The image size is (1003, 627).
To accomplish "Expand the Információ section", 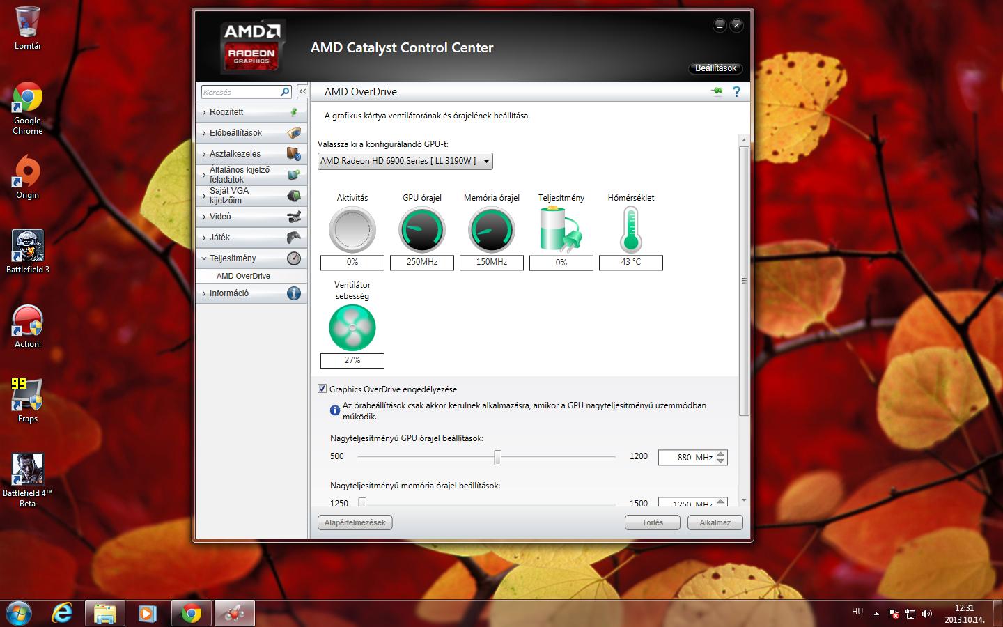I will click(x=251, y=293).
